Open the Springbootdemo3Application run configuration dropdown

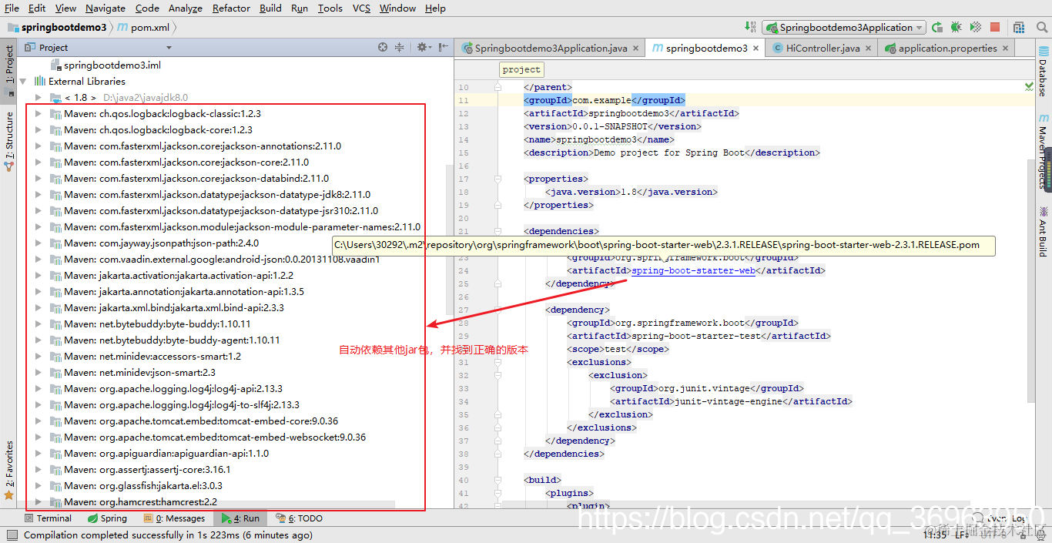[844, 27]
